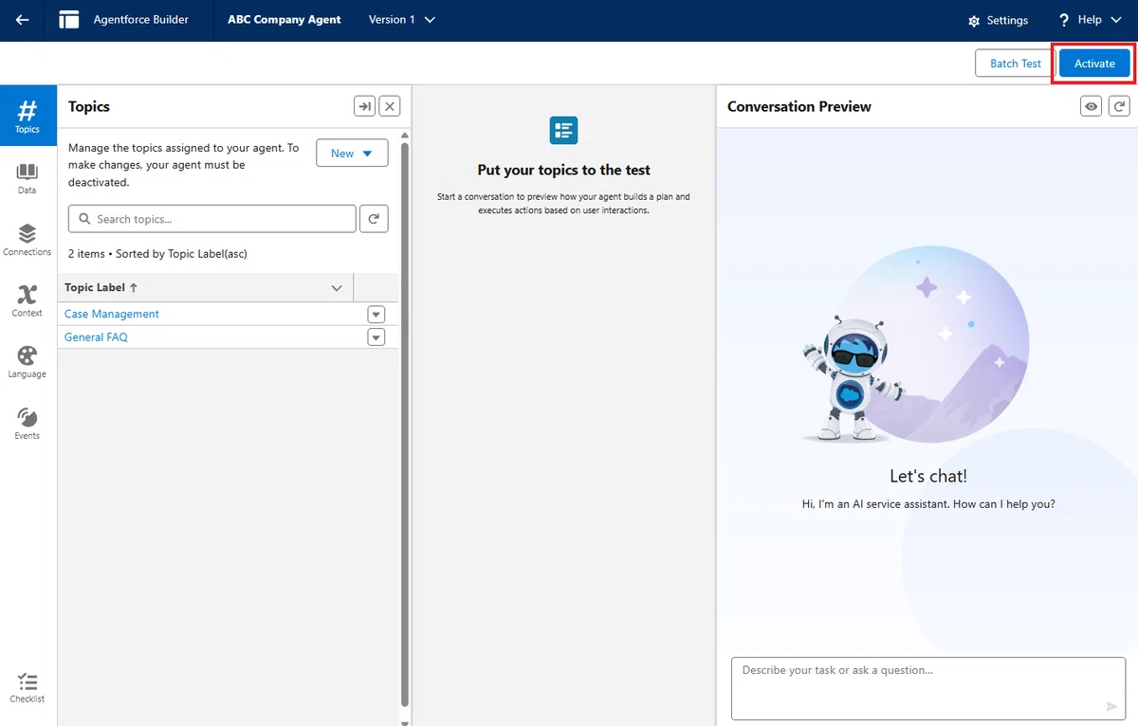The image size is (1138, 726).
Task: Click the plan list icon above the test heading
Action: (564, 130)
